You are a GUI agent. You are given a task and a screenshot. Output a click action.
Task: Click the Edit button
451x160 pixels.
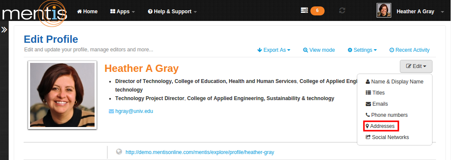(416, 66)
